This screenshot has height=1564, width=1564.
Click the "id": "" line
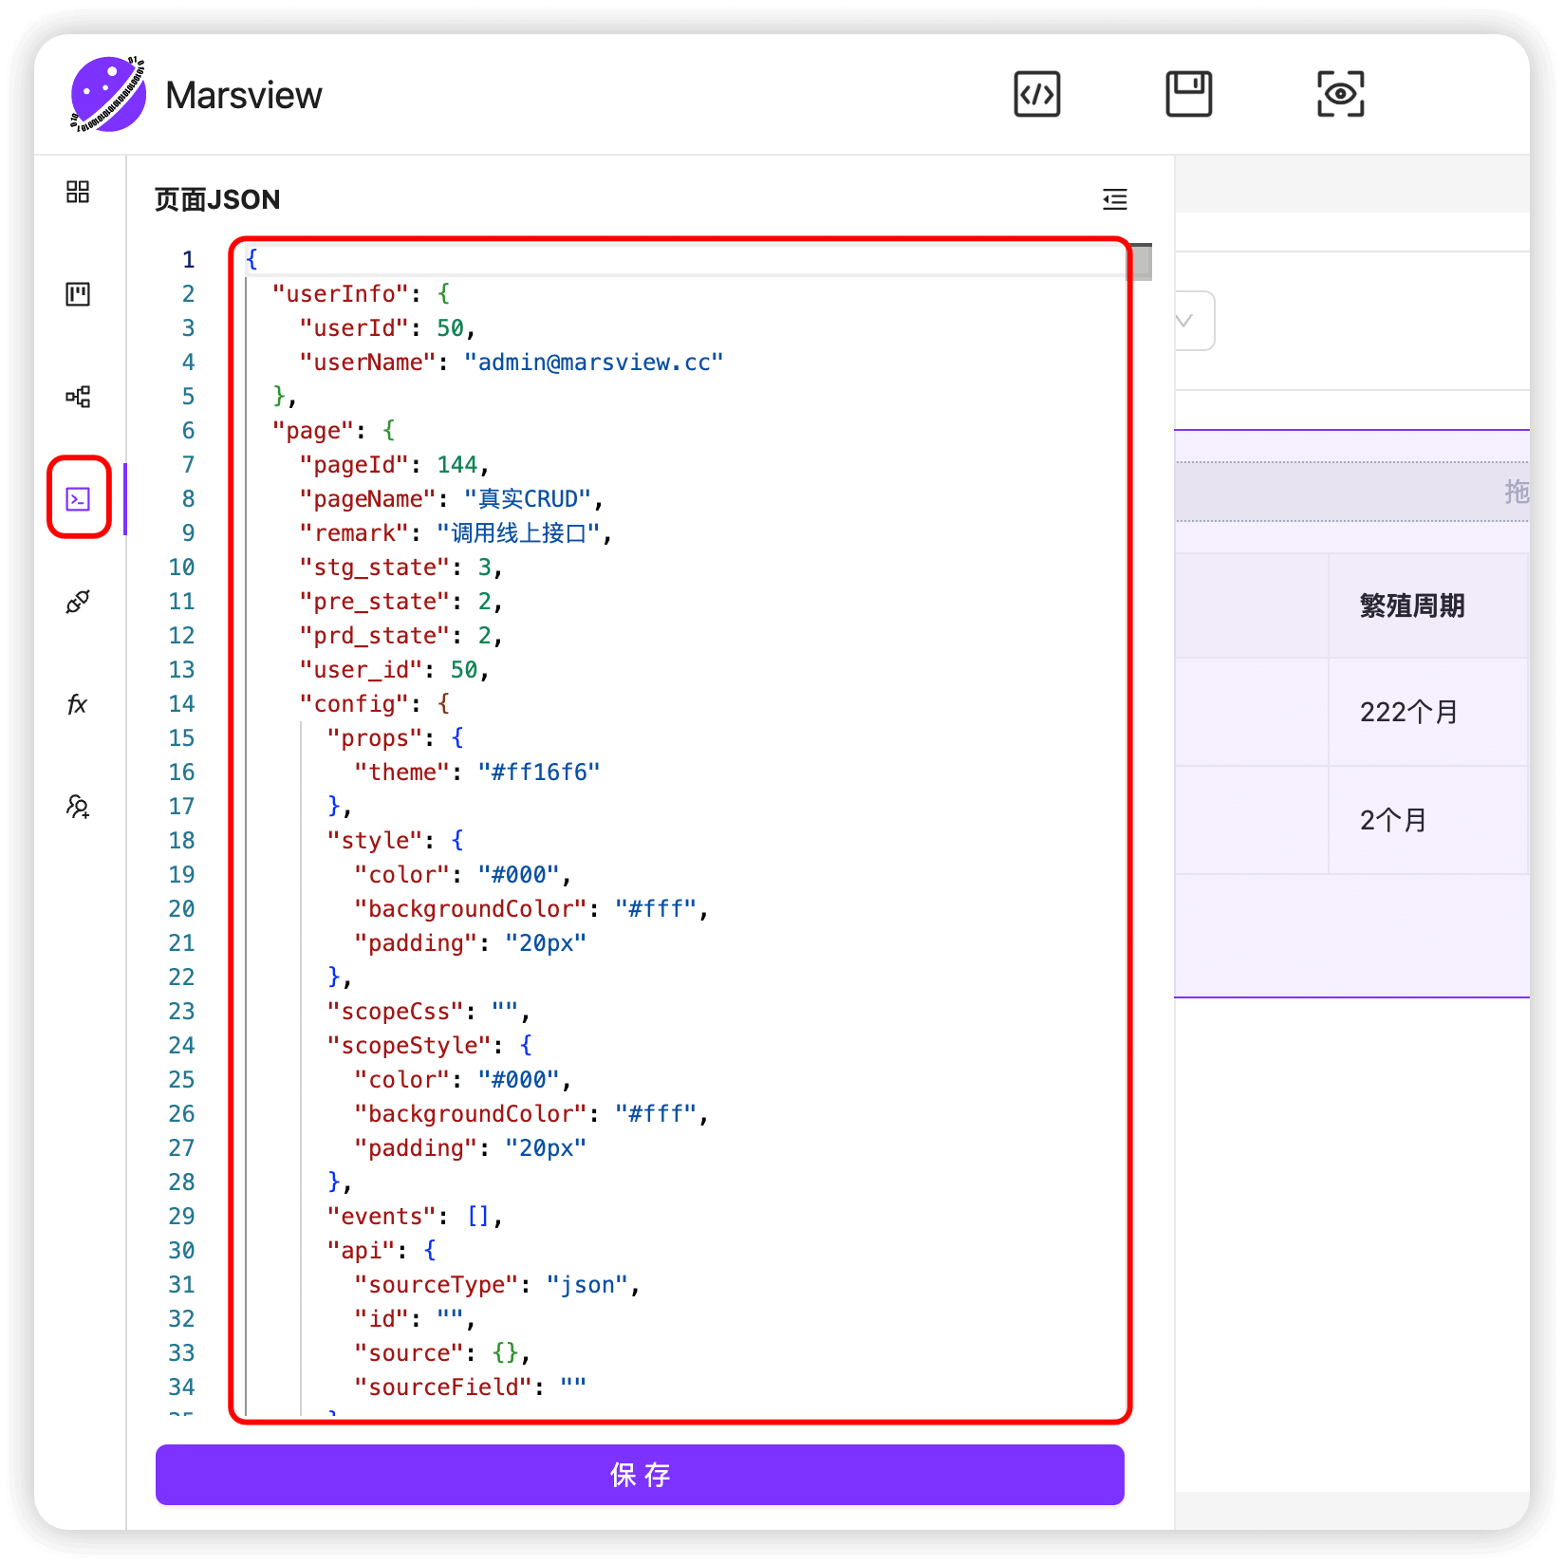click(416, 1319)
